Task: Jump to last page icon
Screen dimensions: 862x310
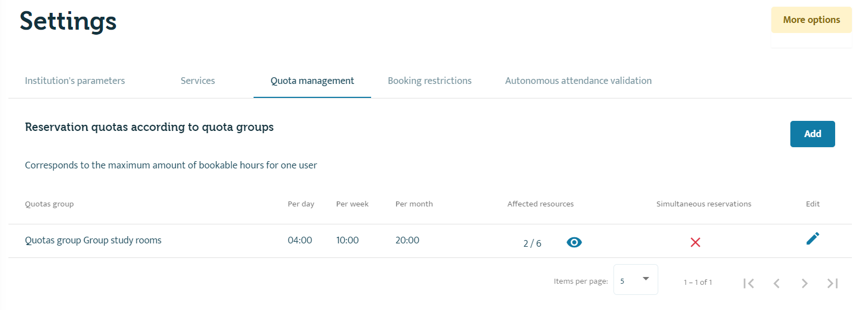Action: (832, 283)
